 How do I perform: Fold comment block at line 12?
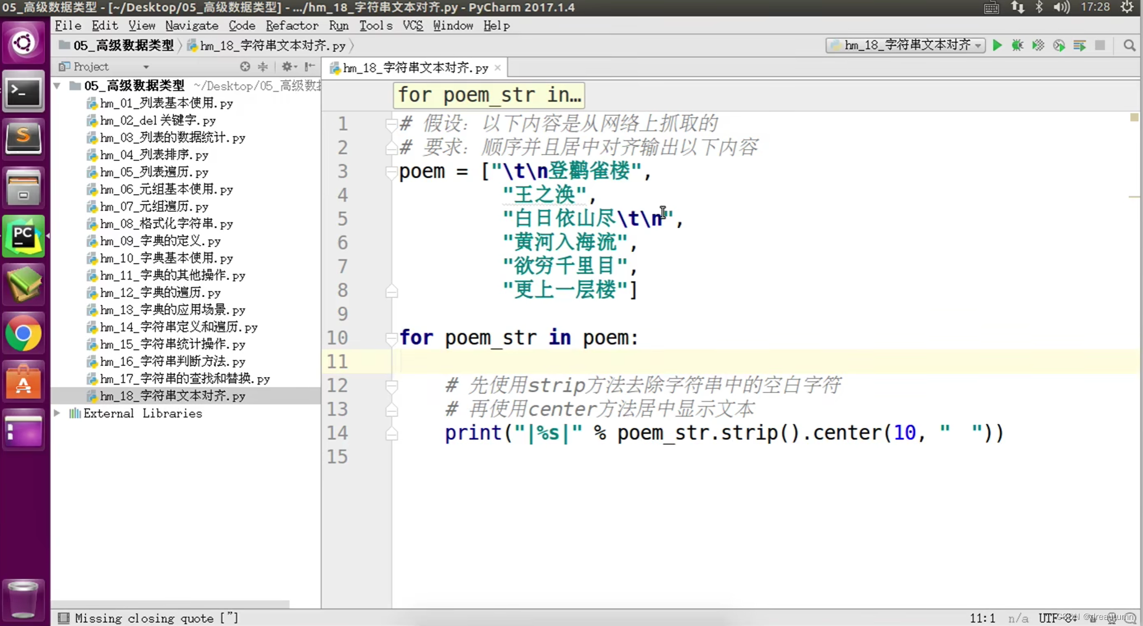click(x=391, y=386)
